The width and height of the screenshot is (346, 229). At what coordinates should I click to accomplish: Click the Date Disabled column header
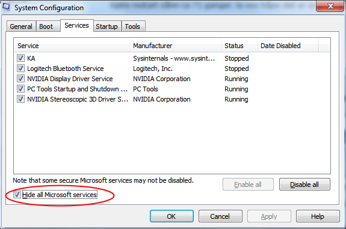click(x=288, y=46)
